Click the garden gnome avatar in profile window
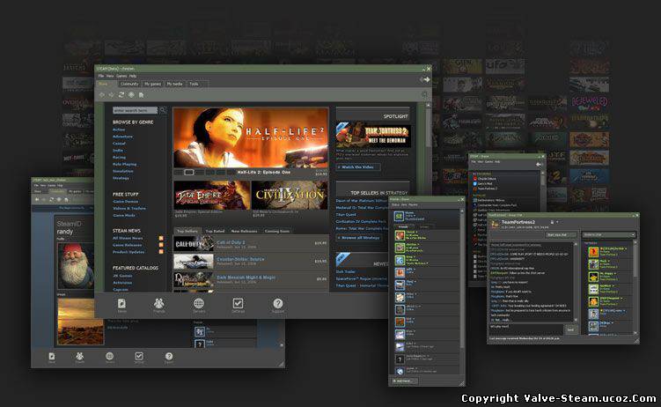The width and height of the screenshot is (661, 407). coord(76,267)
